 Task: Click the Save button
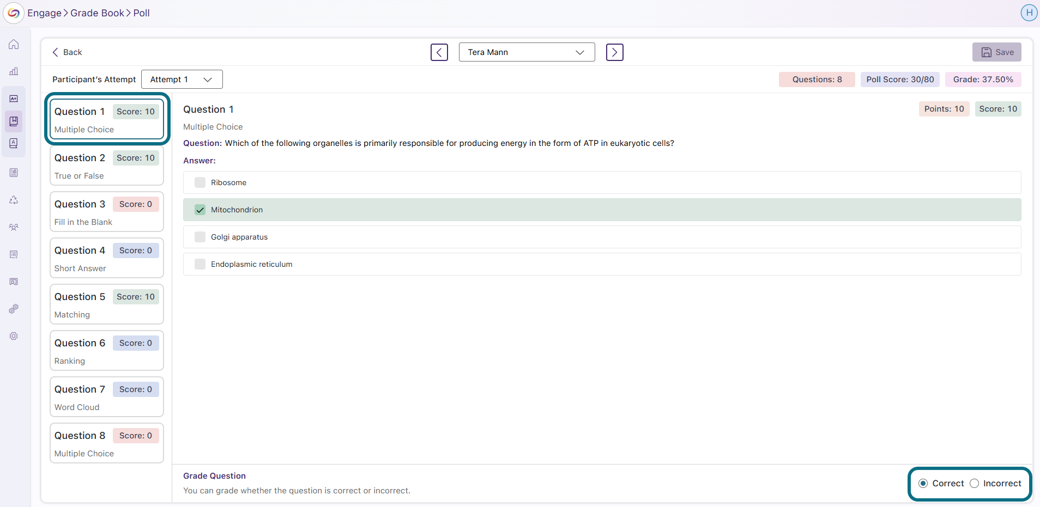(997, 52)
